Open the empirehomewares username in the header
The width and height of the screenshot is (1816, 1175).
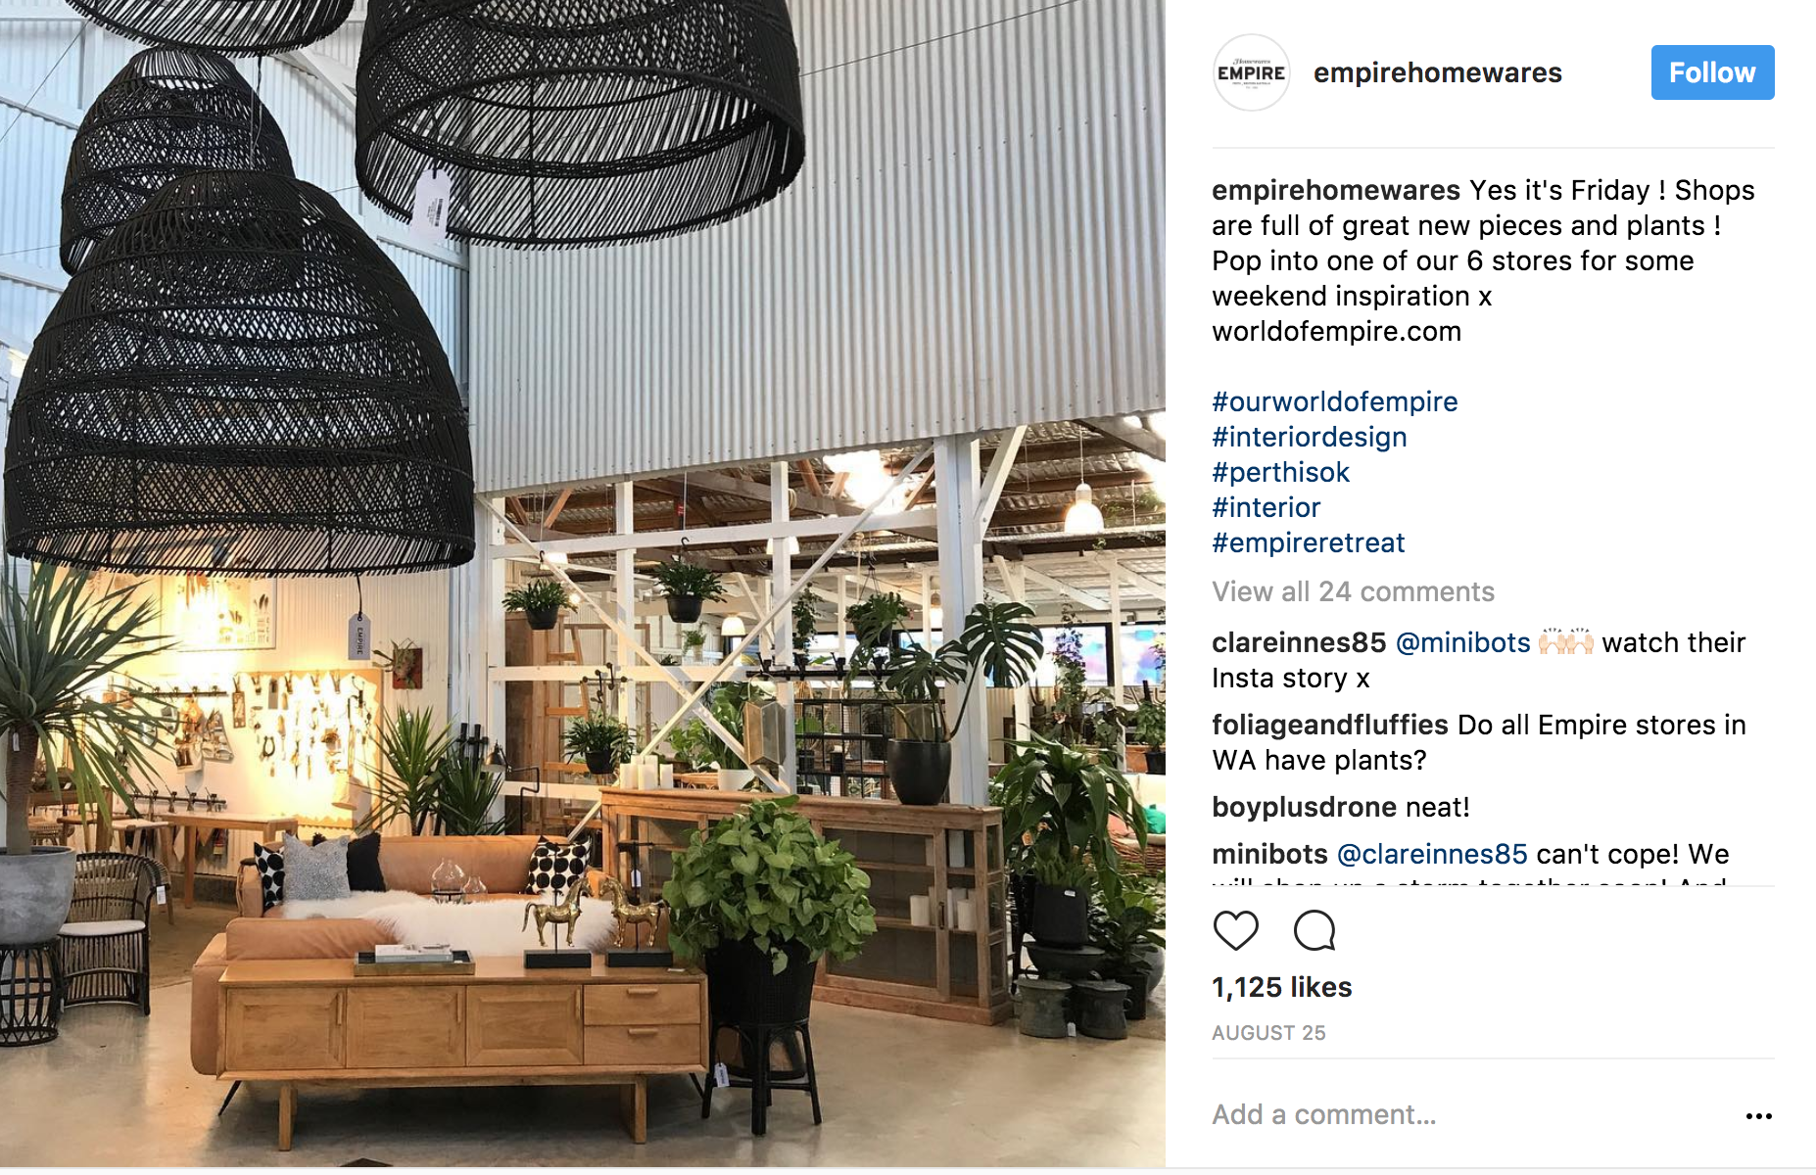tap(1437, 72)
